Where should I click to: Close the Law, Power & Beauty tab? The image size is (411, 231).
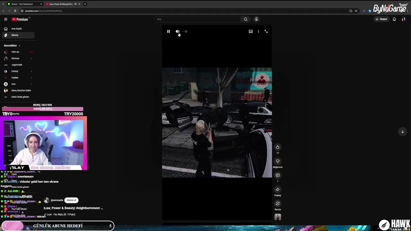(79, 4)
